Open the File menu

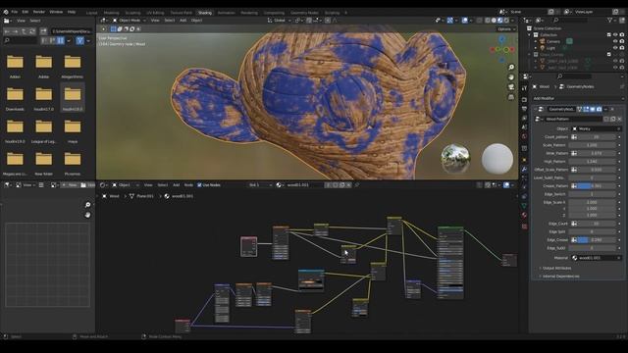coord(15,12)
